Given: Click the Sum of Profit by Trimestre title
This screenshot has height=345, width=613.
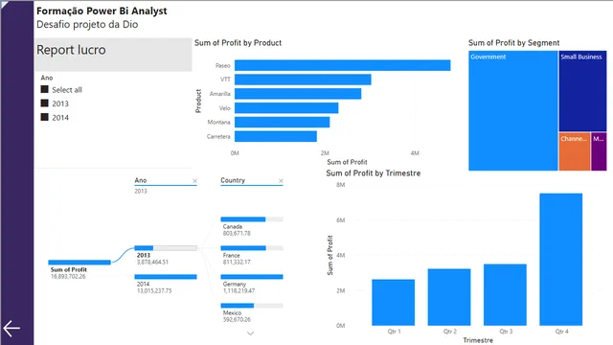Looking at the screenshot, I should tap(374, 172).
